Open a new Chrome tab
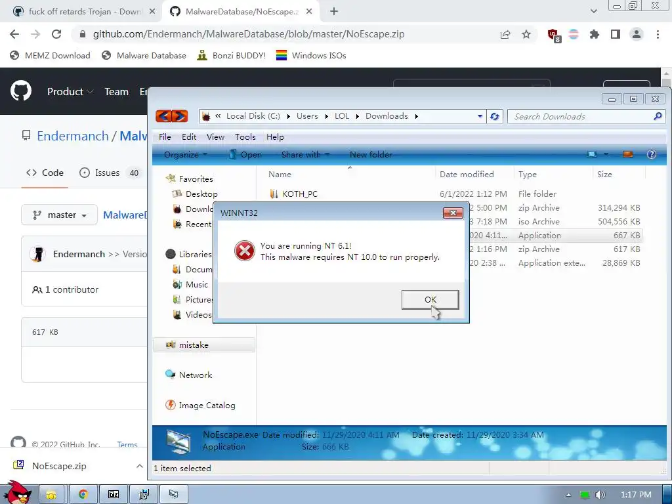Image resolution: width=672 pixels, height=504 pixels. coord(334,12)
